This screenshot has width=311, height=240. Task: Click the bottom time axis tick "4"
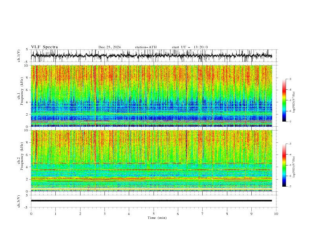coord(129,214)
